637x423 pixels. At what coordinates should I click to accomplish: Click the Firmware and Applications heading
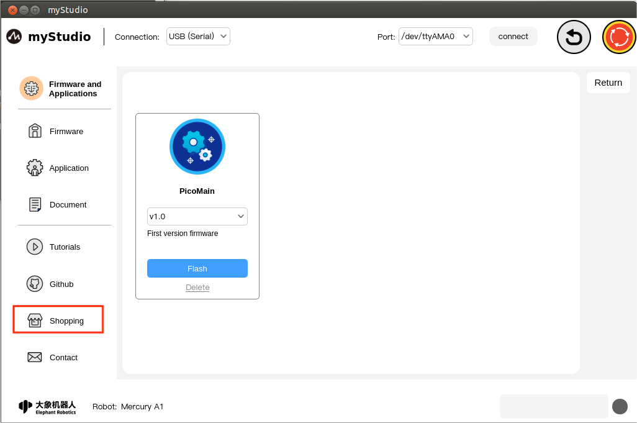(75, 89)
